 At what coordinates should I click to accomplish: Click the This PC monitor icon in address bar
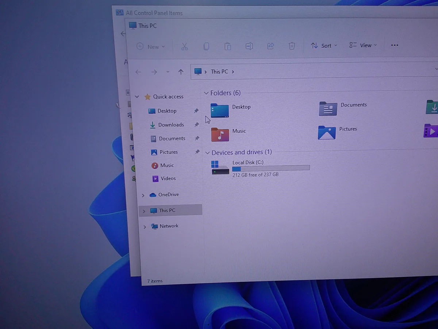pos(198,72)
